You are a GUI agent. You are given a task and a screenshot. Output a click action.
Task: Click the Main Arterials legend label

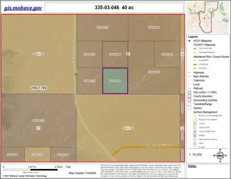[x=201, y=77]
